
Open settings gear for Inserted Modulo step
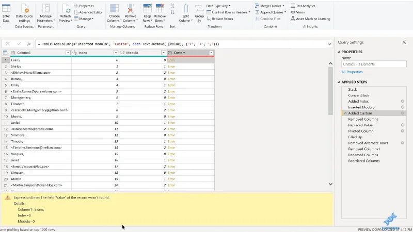click(x=402, y=107)
